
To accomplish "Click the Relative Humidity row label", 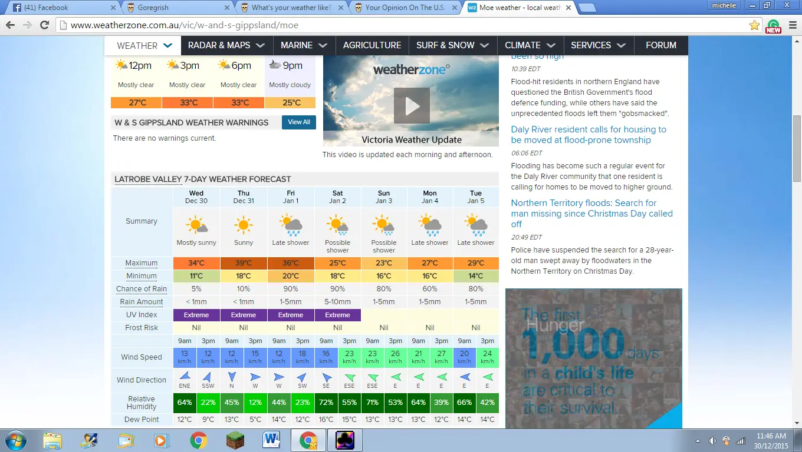I will click(x=142, y=403).
